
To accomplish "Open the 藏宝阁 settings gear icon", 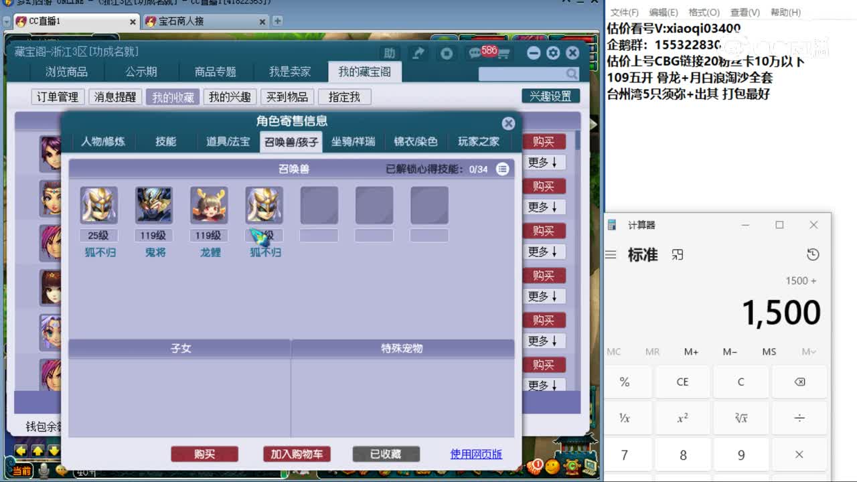I will tap(552, 53).
